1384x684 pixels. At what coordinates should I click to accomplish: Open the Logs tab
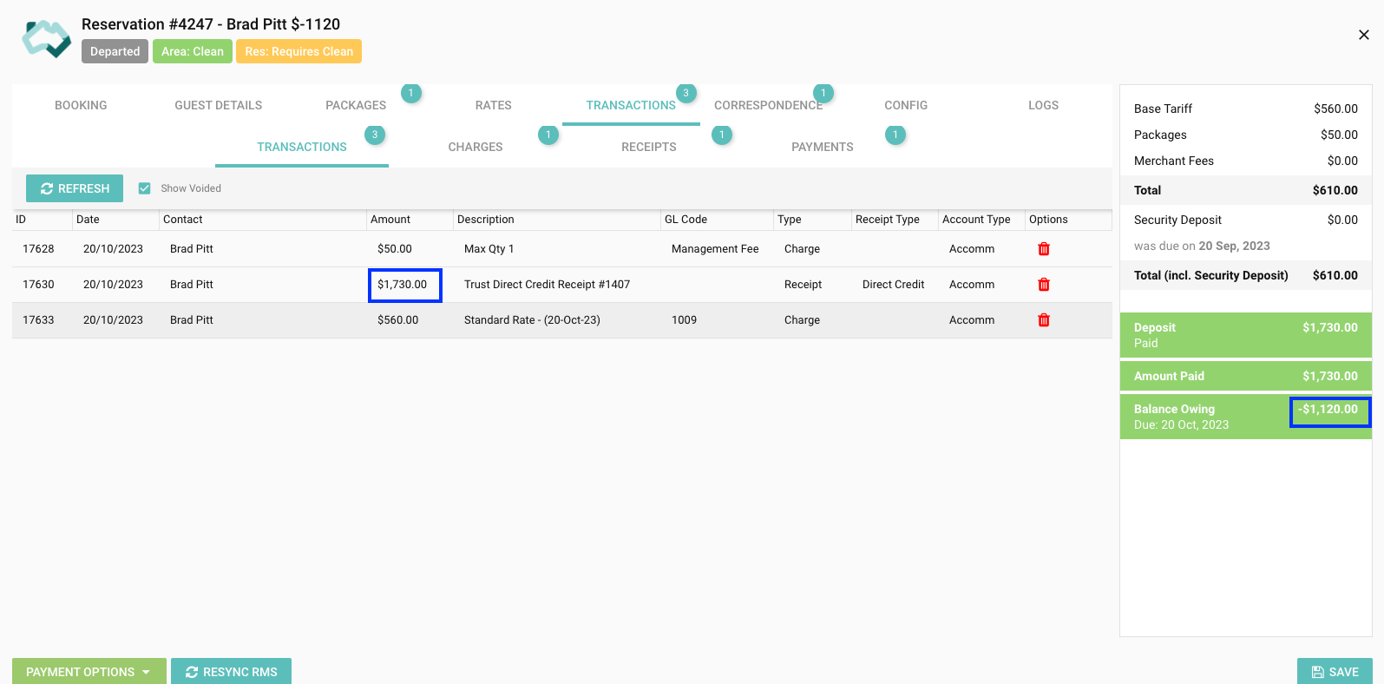click(x=1043, y=105)
